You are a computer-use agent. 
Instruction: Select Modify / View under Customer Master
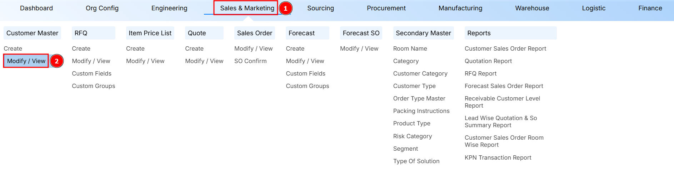click(26, 61)
